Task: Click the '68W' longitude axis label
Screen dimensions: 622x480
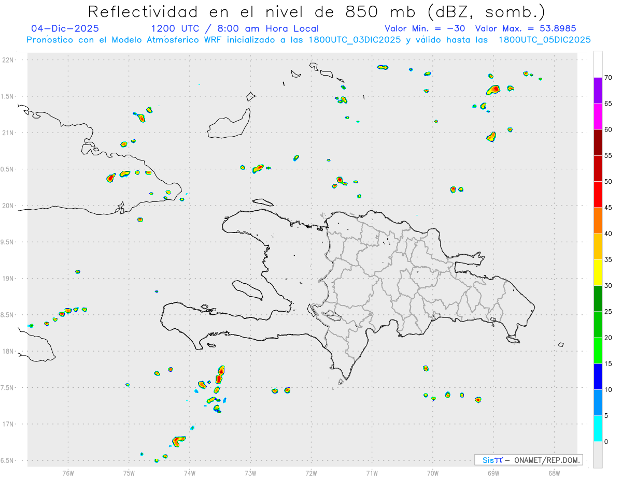Action: [x=554, y=473]
